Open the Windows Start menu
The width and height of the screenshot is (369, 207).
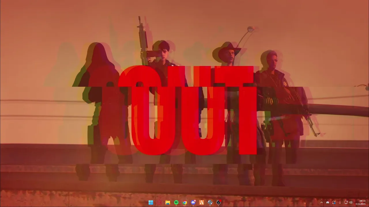pyautogui.click(x=151, y=202)
